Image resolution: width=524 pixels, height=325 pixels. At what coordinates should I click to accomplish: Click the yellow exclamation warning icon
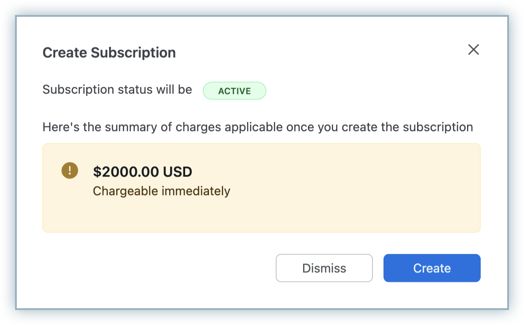70,170
